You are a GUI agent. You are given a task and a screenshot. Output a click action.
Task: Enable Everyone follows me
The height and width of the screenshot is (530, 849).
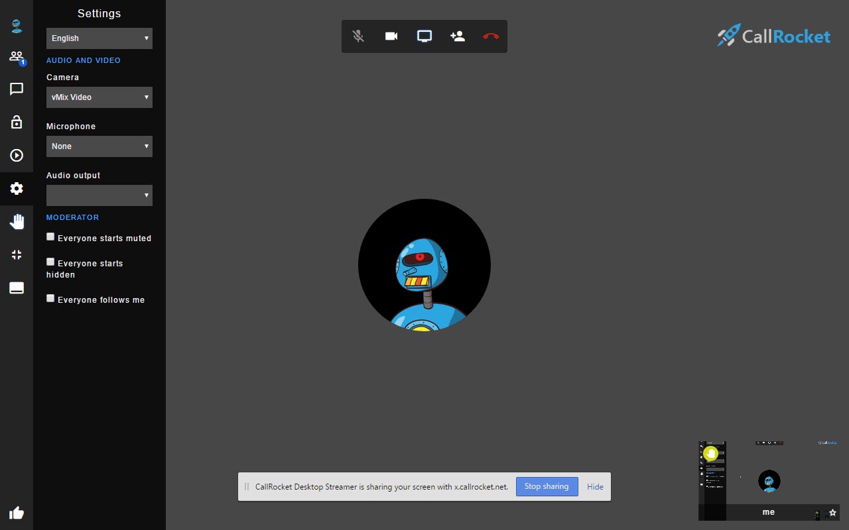pyautogui.click(x=50, y=298)
